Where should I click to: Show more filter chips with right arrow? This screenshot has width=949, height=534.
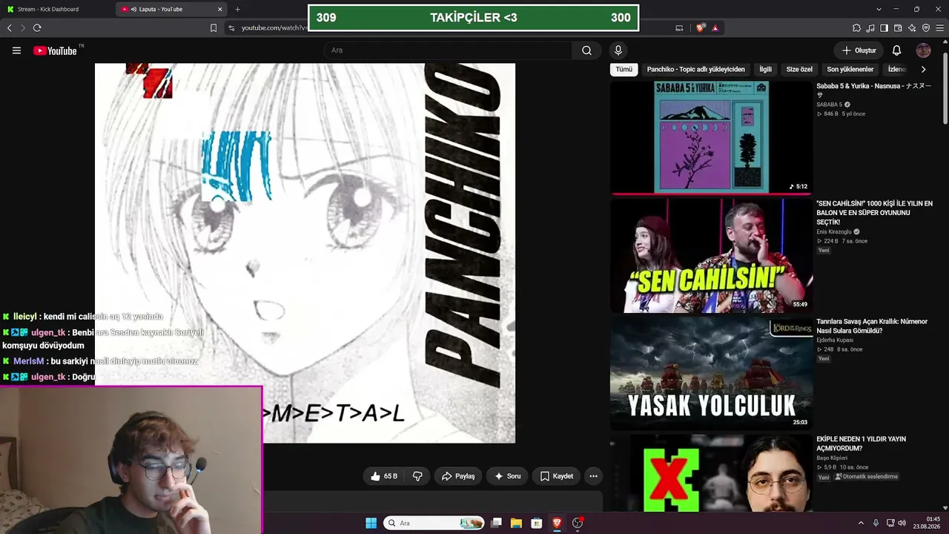pos(923,69)
